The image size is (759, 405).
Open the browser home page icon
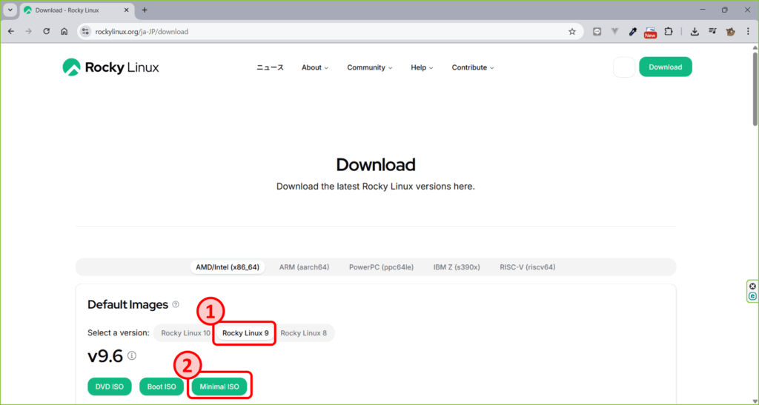point(64,31)
